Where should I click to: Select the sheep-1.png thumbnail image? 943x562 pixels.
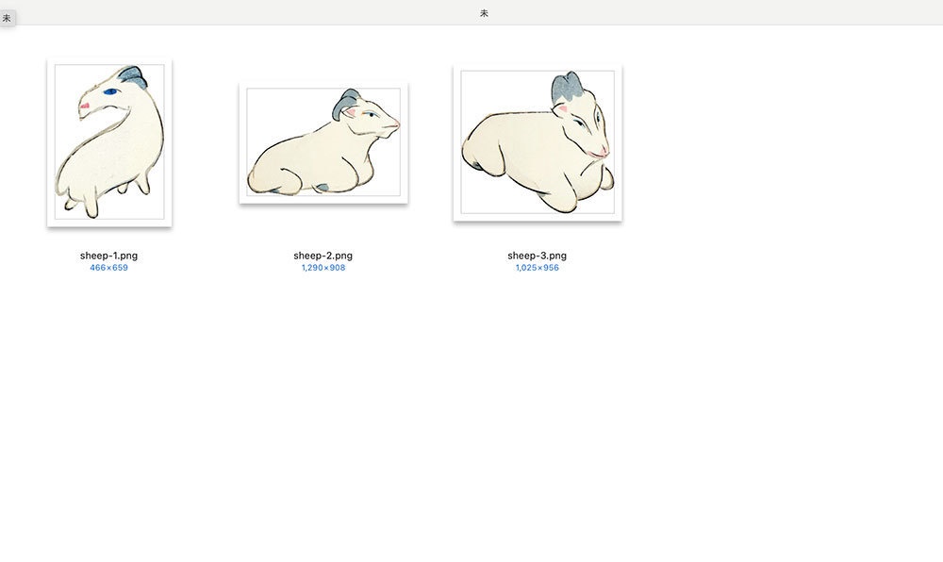[109, 142]
